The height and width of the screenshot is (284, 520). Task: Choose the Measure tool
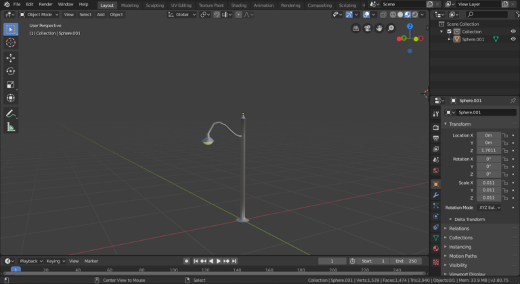click(x=11, y=126)
